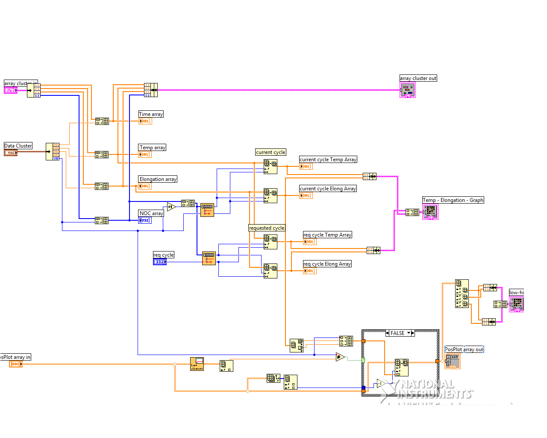Click the Elongation array DBL indicator terminal
547x438 pixels.
[x=145, y=186]
